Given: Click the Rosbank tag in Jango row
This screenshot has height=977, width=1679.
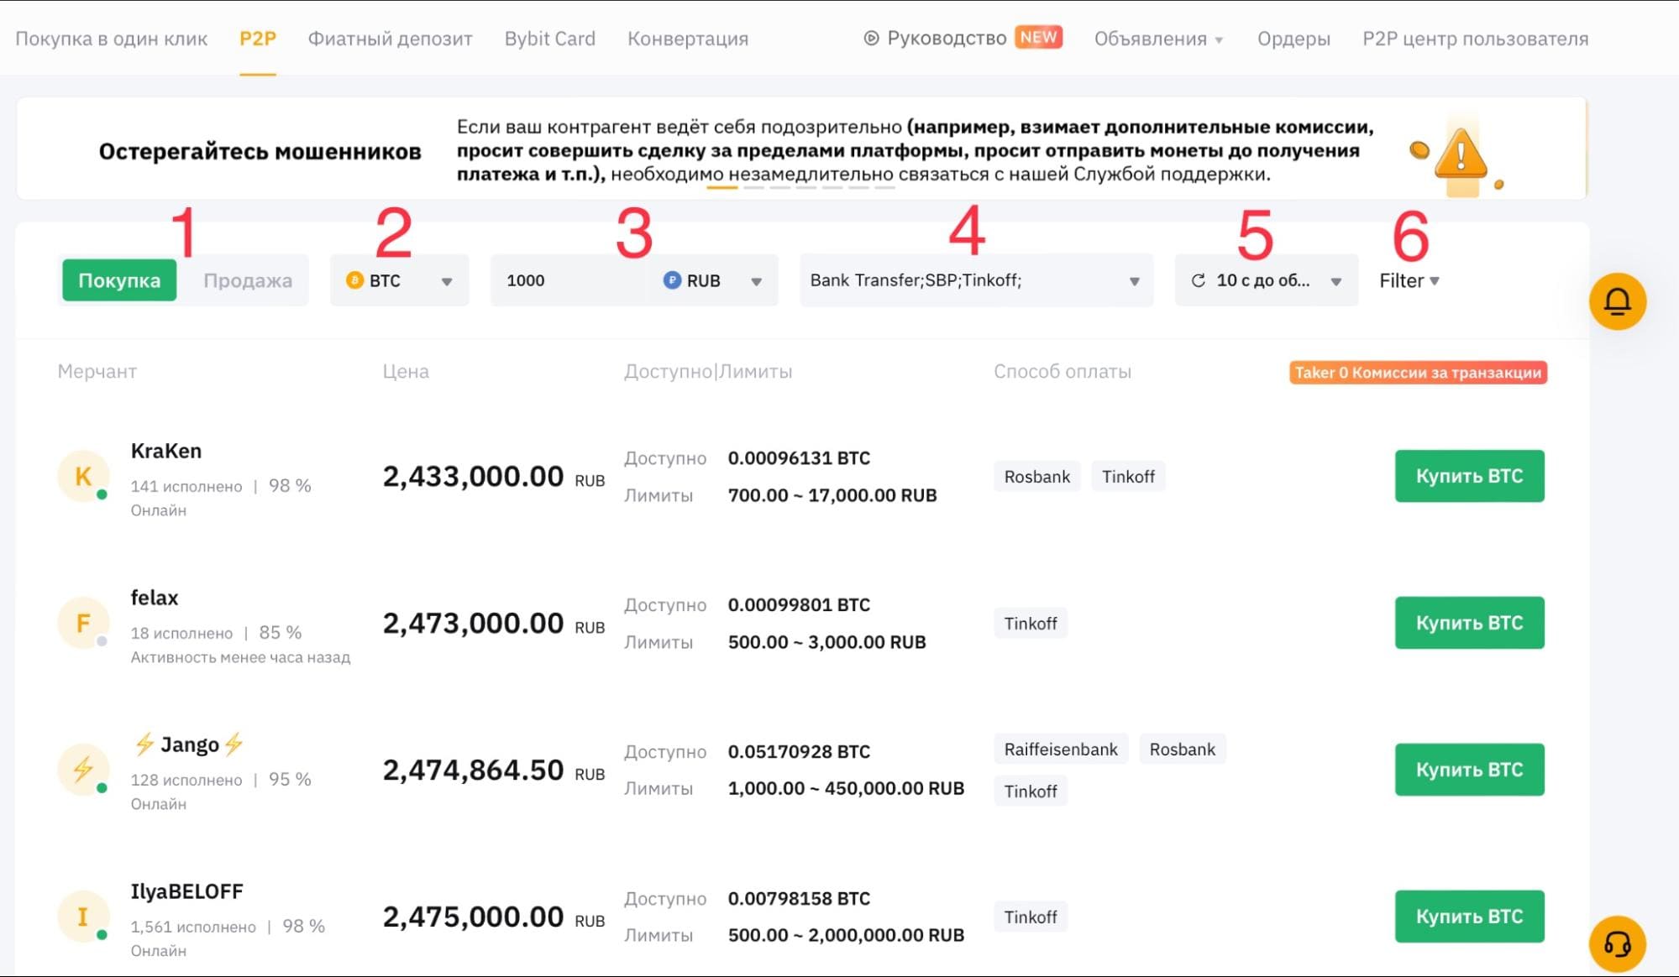Looking at the screenshot, I should (1183, 750).
